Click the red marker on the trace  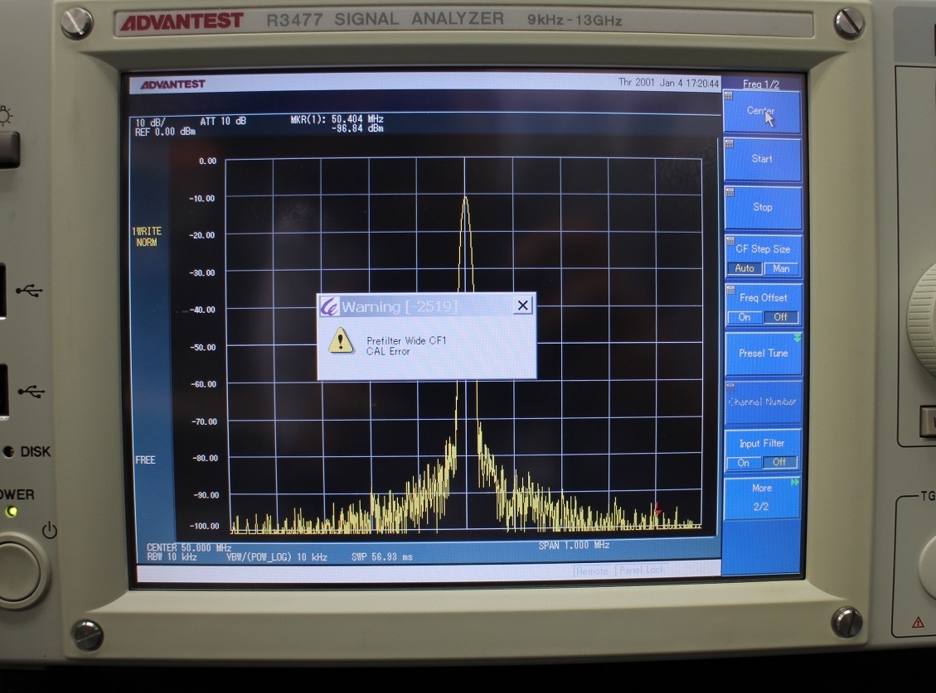click(x=657, y=508)
